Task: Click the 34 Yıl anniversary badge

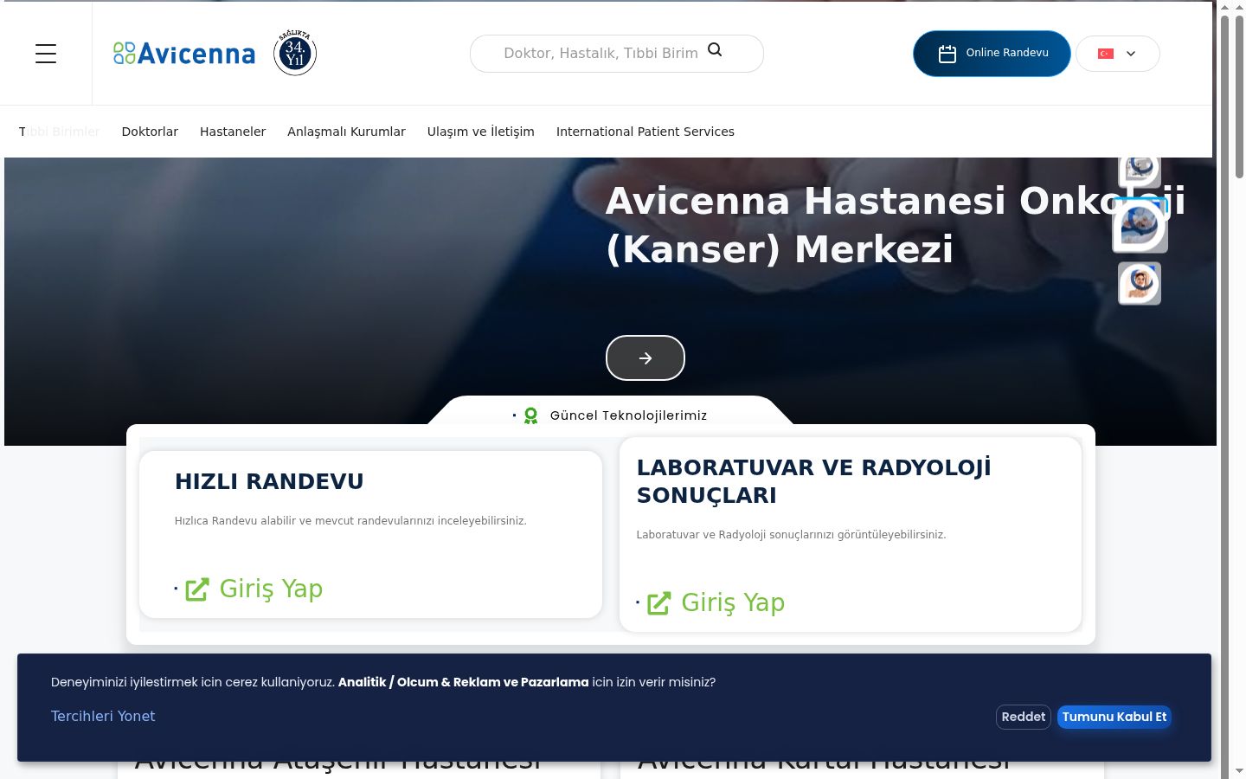Action: tap(295, 53)
